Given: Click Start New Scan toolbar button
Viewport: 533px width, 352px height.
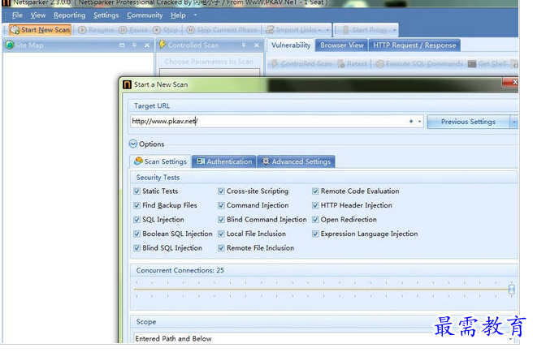Looking at the screenshot, I should [x=41, y=30].
